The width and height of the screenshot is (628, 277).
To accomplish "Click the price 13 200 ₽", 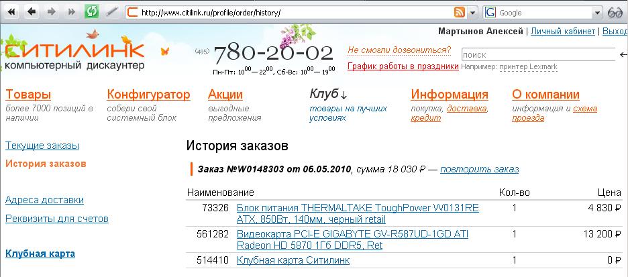I will [x=603, y=234].
